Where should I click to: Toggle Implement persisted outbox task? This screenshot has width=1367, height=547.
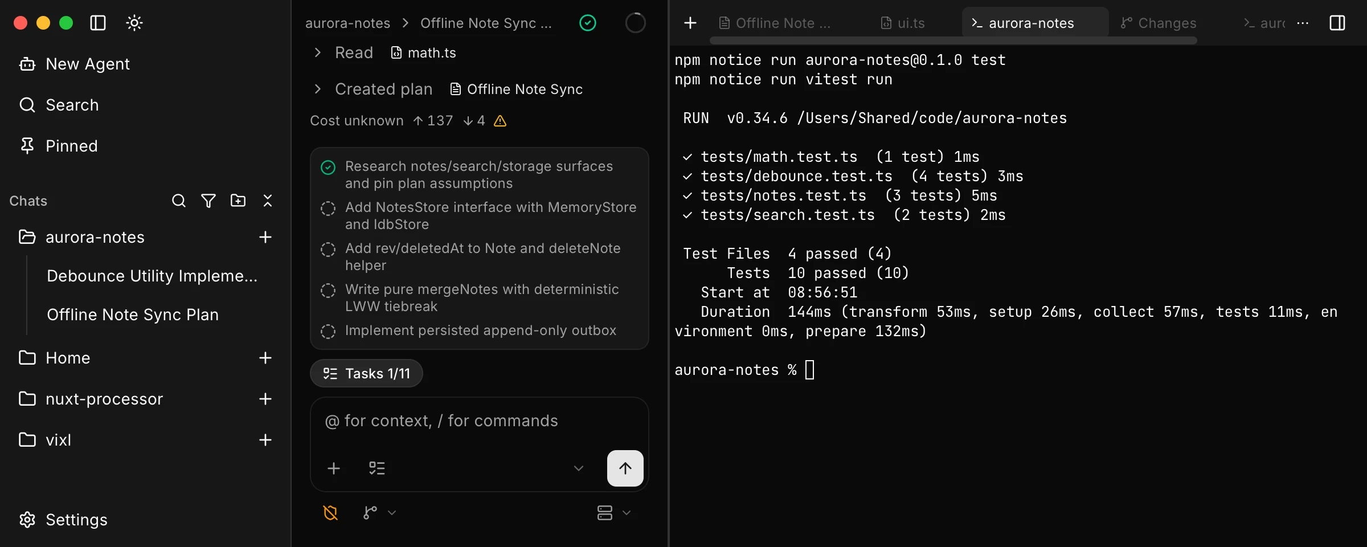click(328, 332)
